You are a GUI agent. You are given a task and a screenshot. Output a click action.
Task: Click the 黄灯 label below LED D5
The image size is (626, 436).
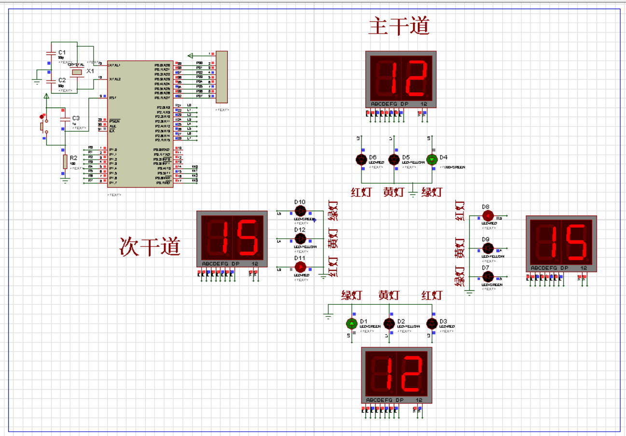[394, 192]
